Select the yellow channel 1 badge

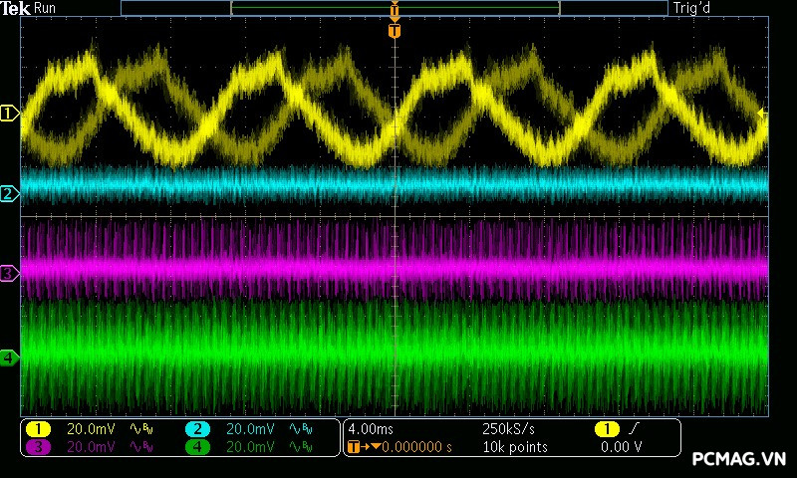pos(38,428)
